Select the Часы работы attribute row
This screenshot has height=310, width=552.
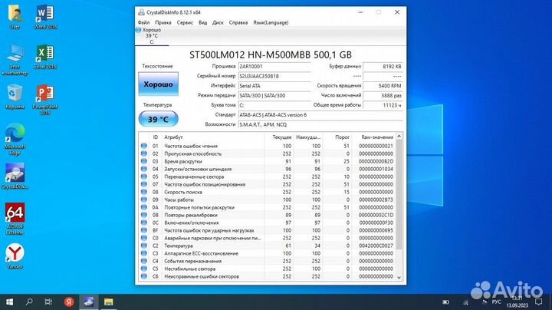[x=268, y=200]
